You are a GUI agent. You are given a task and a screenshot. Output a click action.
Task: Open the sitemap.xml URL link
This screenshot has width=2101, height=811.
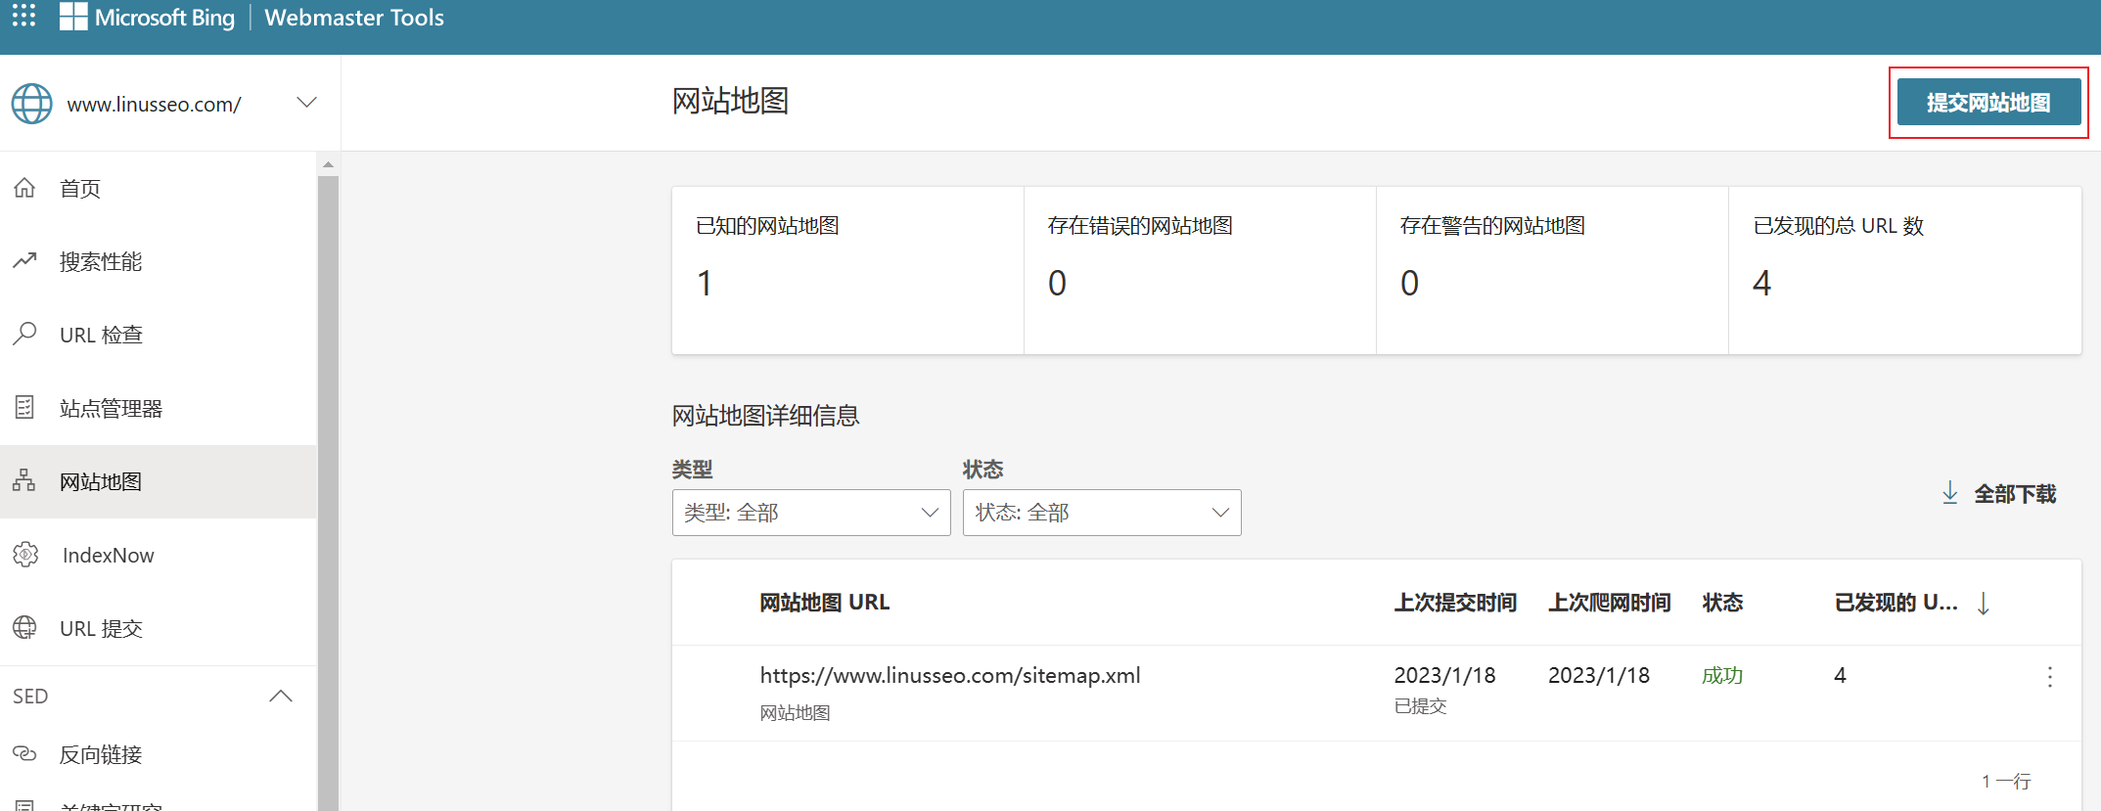tap(949, 676)
